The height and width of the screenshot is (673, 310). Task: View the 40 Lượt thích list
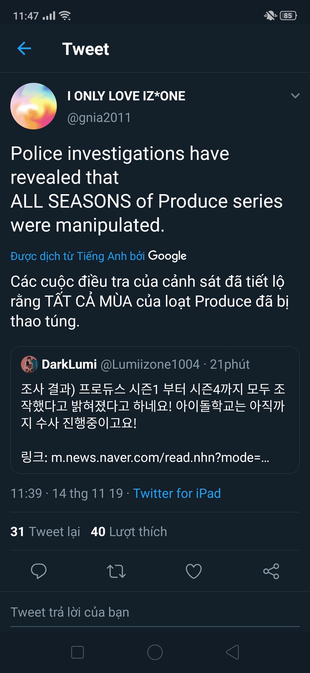pyautogui.click(x=129, y=532)
